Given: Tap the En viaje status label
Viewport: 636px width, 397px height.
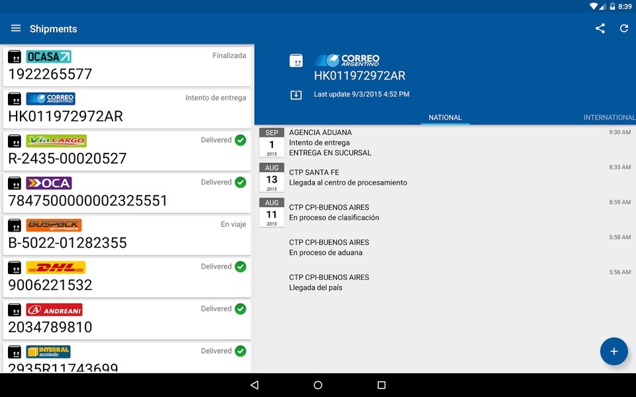Looking at the screenshot, I should [233, 224].
